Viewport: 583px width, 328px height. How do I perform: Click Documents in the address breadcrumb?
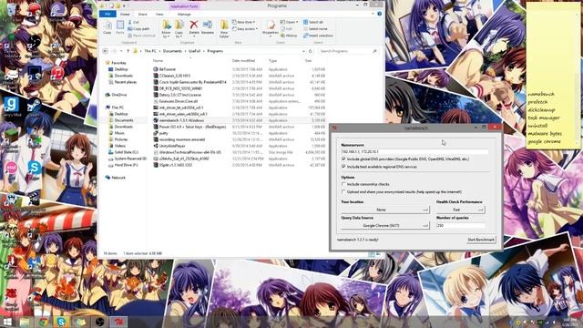click(x=172, y=51)
